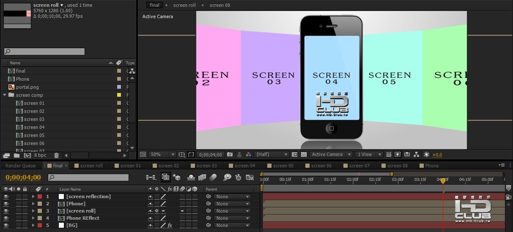Click the final breadcrumb in composition viewer
The height and width of the screenshot is (232, 513).
[x=155, y=5]
